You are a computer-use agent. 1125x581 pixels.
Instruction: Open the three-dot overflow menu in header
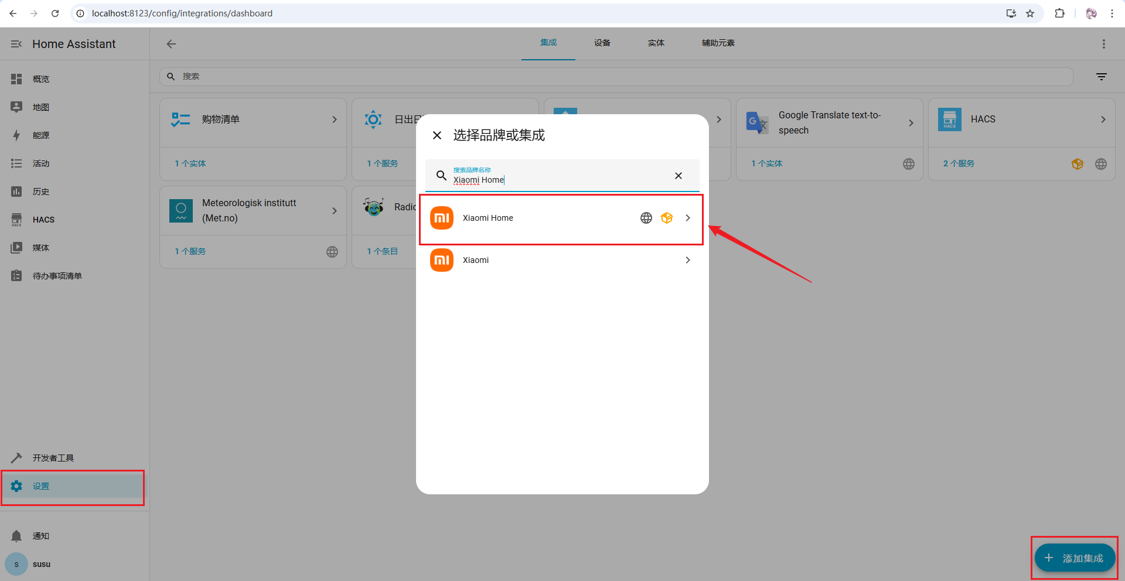1104,44
